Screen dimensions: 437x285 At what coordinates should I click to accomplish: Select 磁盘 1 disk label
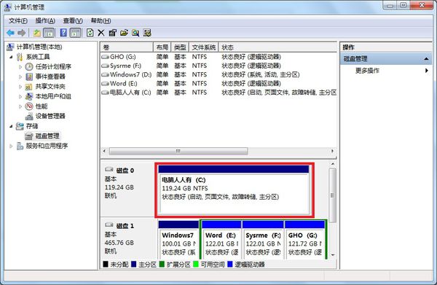[x=125, y=226]
